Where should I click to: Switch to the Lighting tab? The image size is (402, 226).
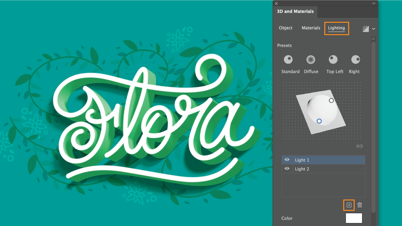336,28
